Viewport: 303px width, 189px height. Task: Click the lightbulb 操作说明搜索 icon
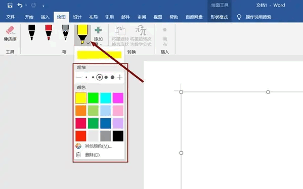239,17
